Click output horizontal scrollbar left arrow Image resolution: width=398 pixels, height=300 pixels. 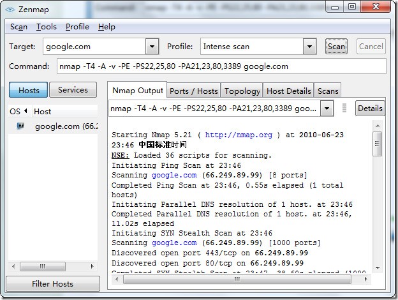pyautogui.click(x=117, y=279)
